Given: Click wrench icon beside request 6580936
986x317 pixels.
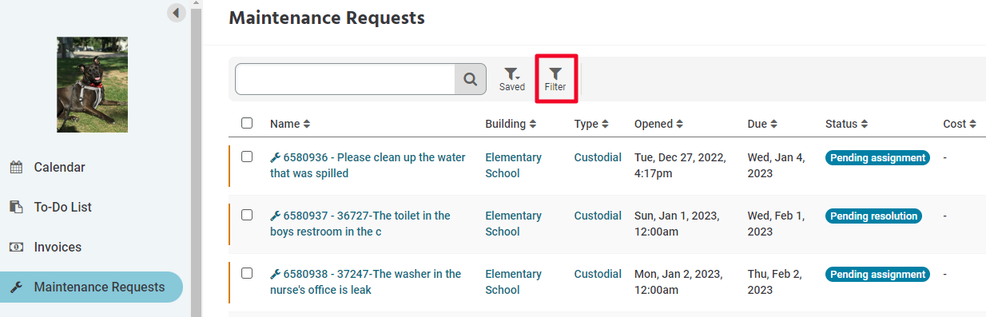Looking at the screenshot, I should click(x=275, y=158).
